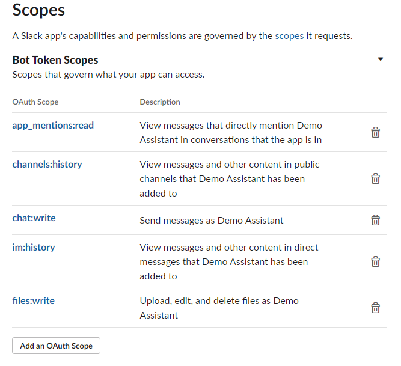401x366 pixels.
Task: Open the channels:history scope link
Action: 47,164
